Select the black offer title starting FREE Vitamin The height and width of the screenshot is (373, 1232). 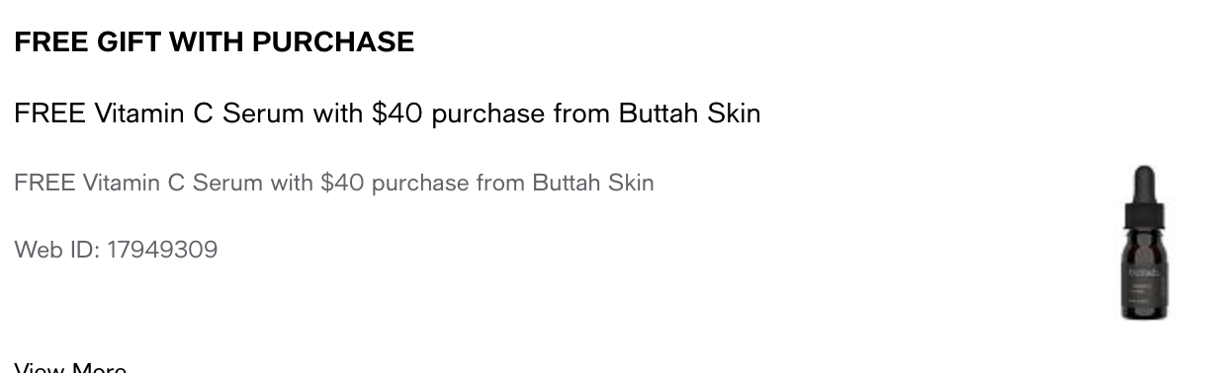[x=388, y=113]
